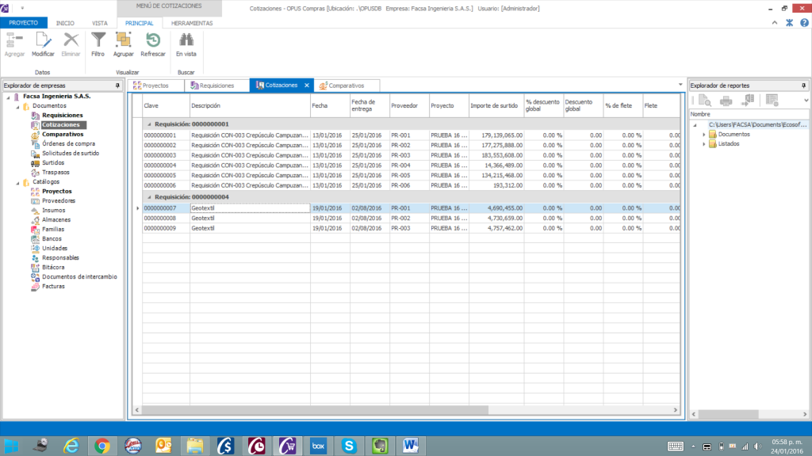Viewport: 812px width, 456px height.
Task: Open Órdenes de compra in the tree
Action: click(68, 143)
